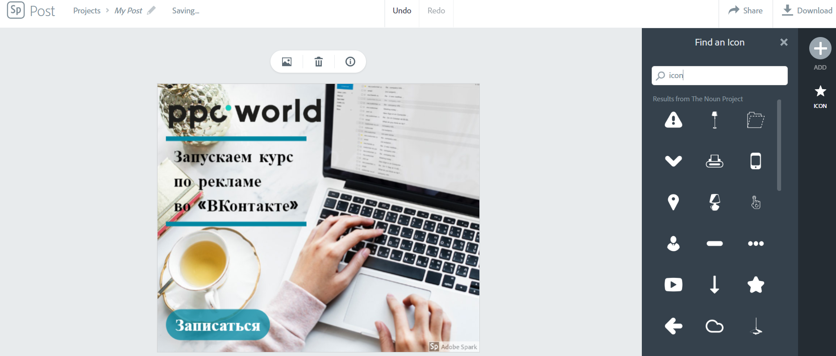This screenshot has width=836, height=356.
Task: Pick the three dots ellipsis icon
Action: tap(755, 244)
